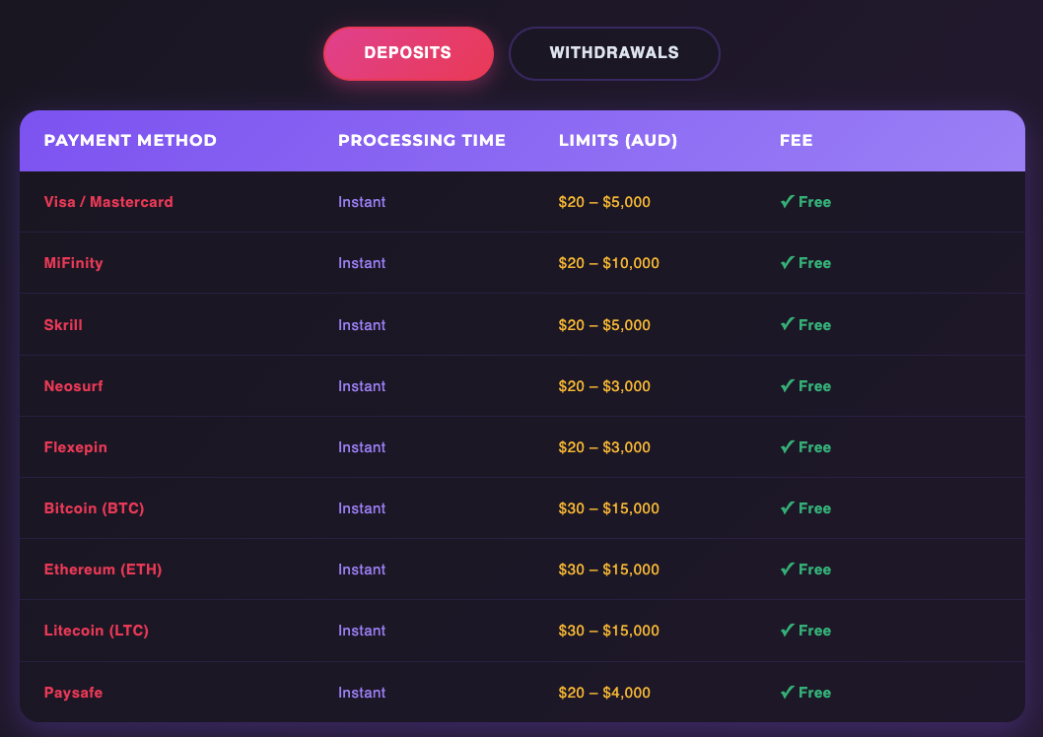Click the Payment Method column header
Image resolution: width=1043 pixels, height=737 pixels.
(x=130, y=140)
